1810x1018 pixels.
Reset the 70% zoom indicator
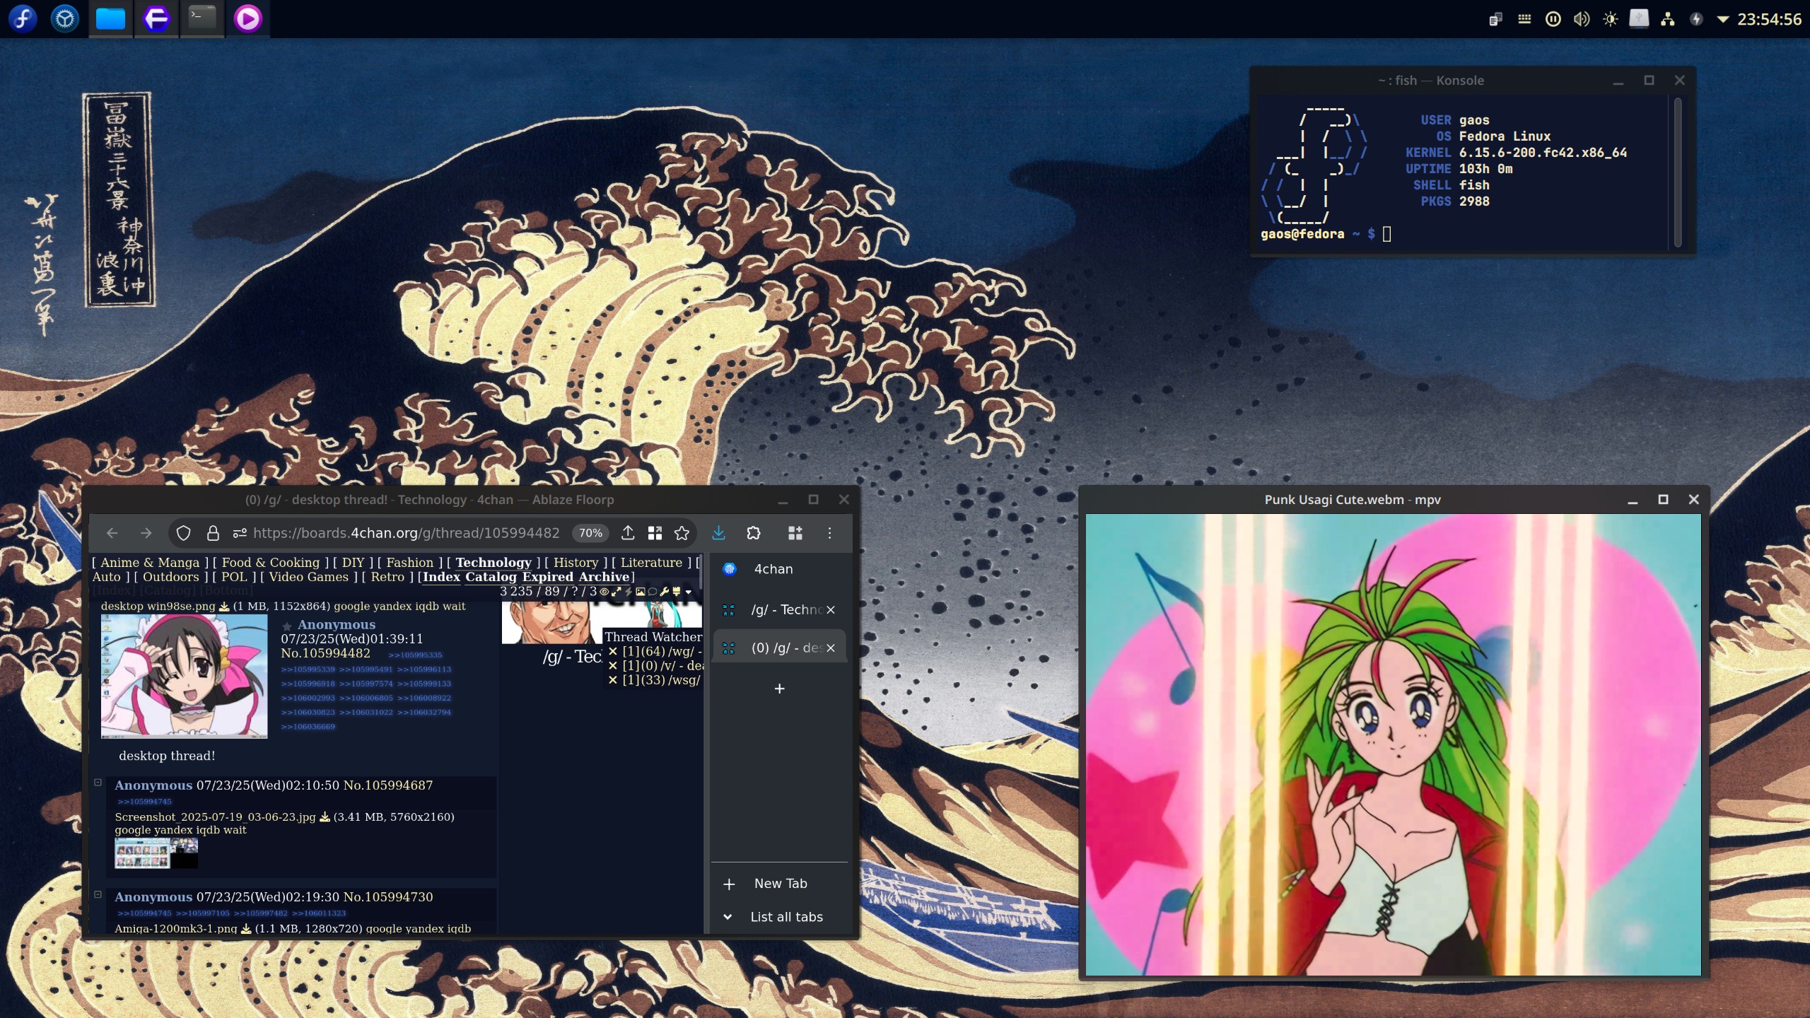coord(590,533)
